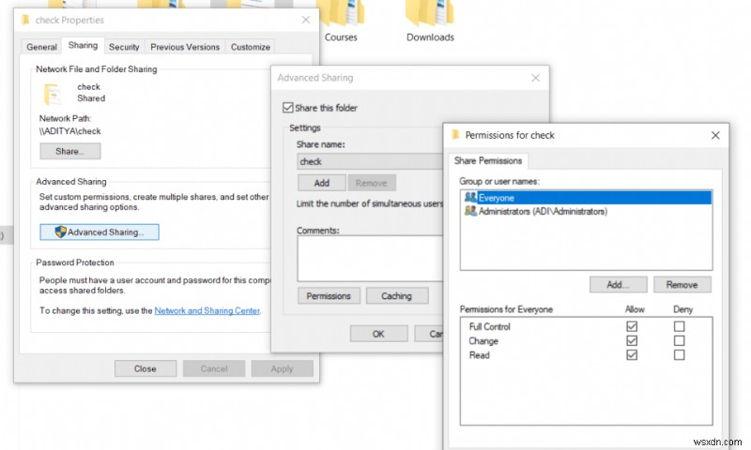Open Permissions in Advanced Sharing
Viewport: 751px width, 450px height.
329,296
